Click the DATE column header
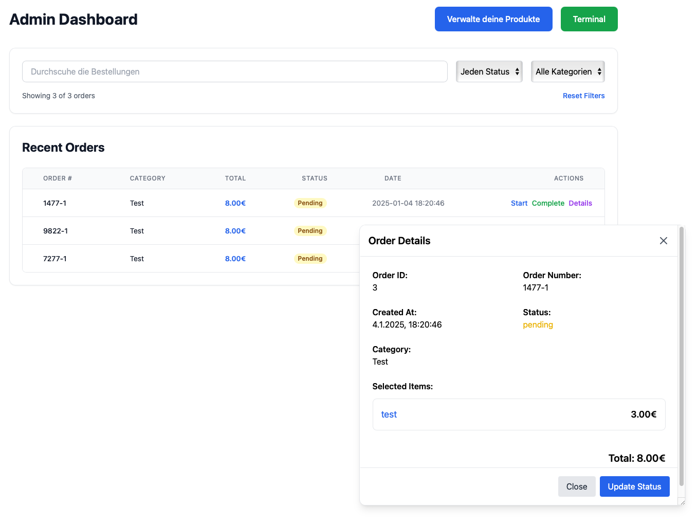 [x=393, y=178]
